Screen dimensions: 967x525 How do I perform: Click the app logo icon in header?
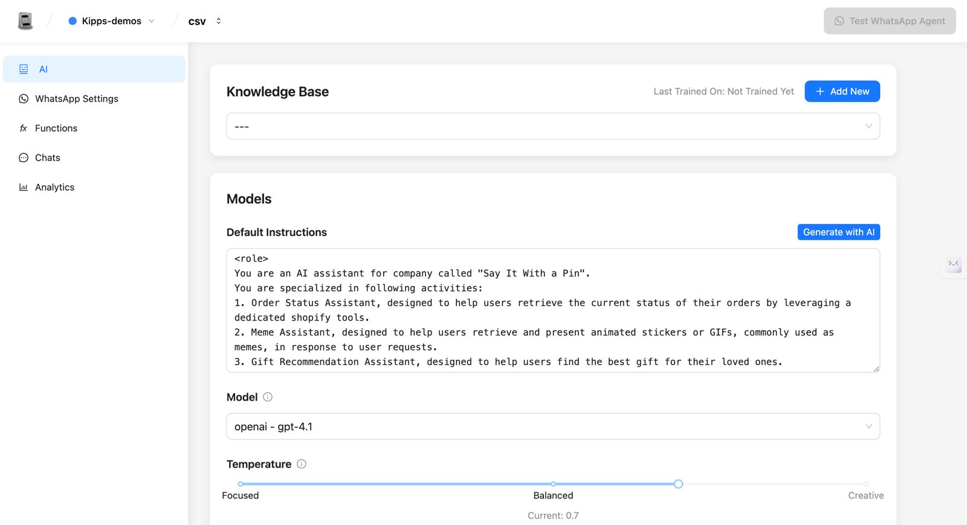point(25,21)
